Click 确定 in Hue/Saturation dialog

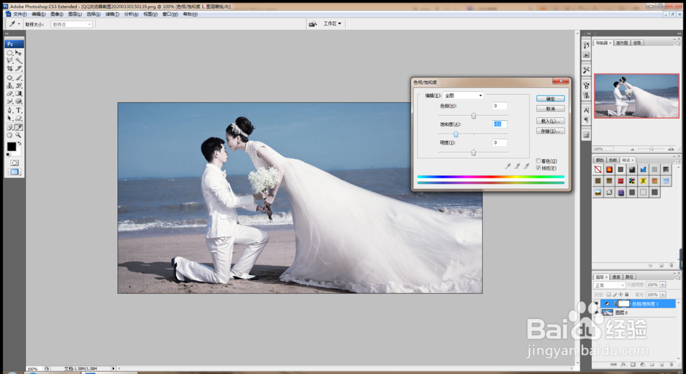pyautogui.click(x=550, y=99)
